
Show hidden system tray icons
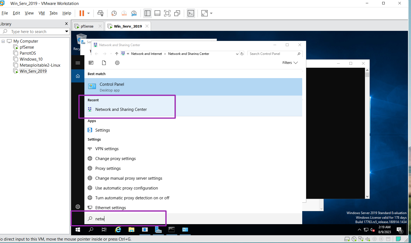pos(359,230)
